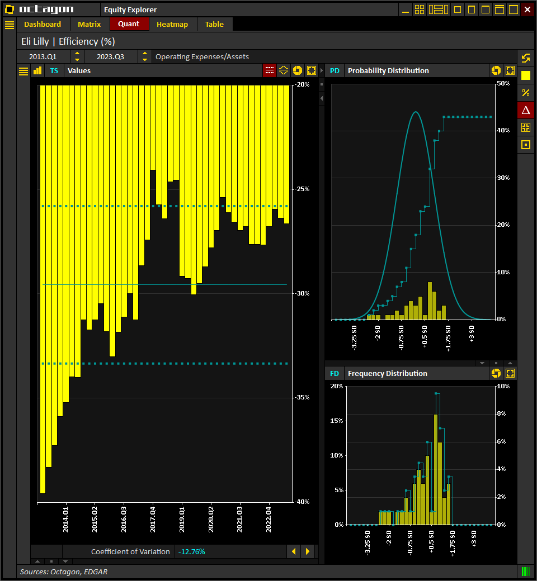
Task: Click the -12.76% statistic value
Action: 192,552
